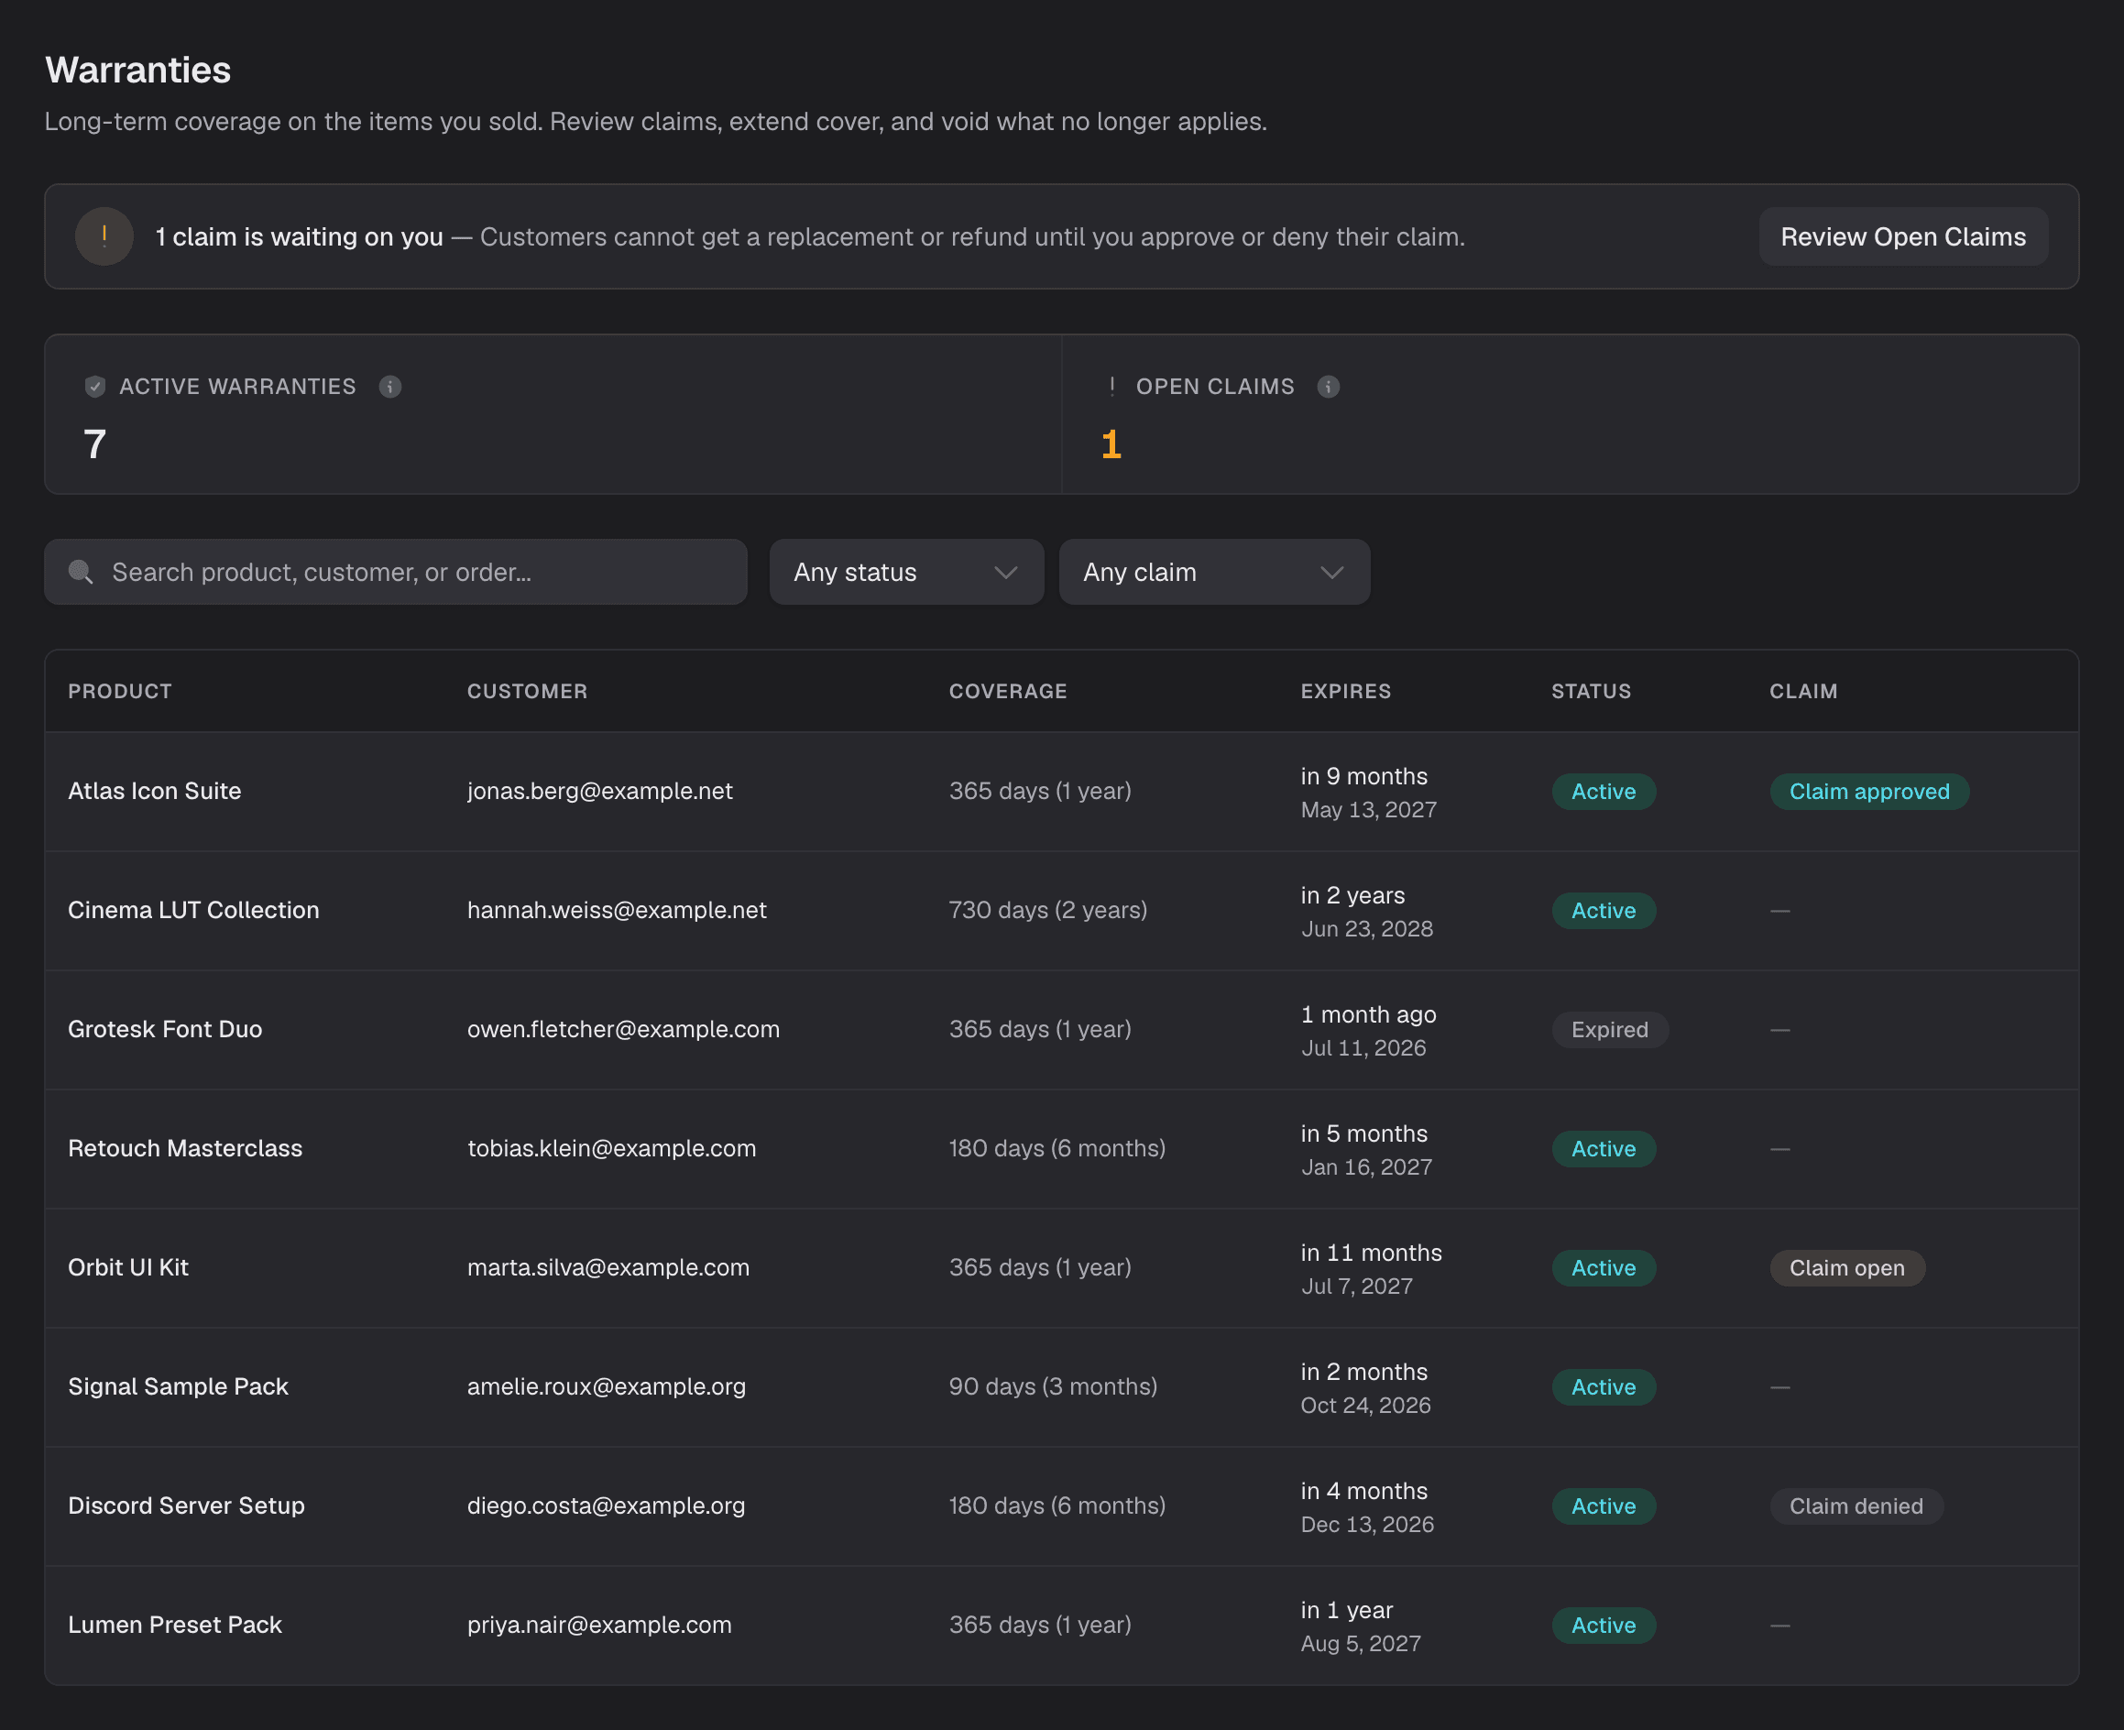Sort by the Status column header
2124x1730 pixels.
coord(1591,691)
